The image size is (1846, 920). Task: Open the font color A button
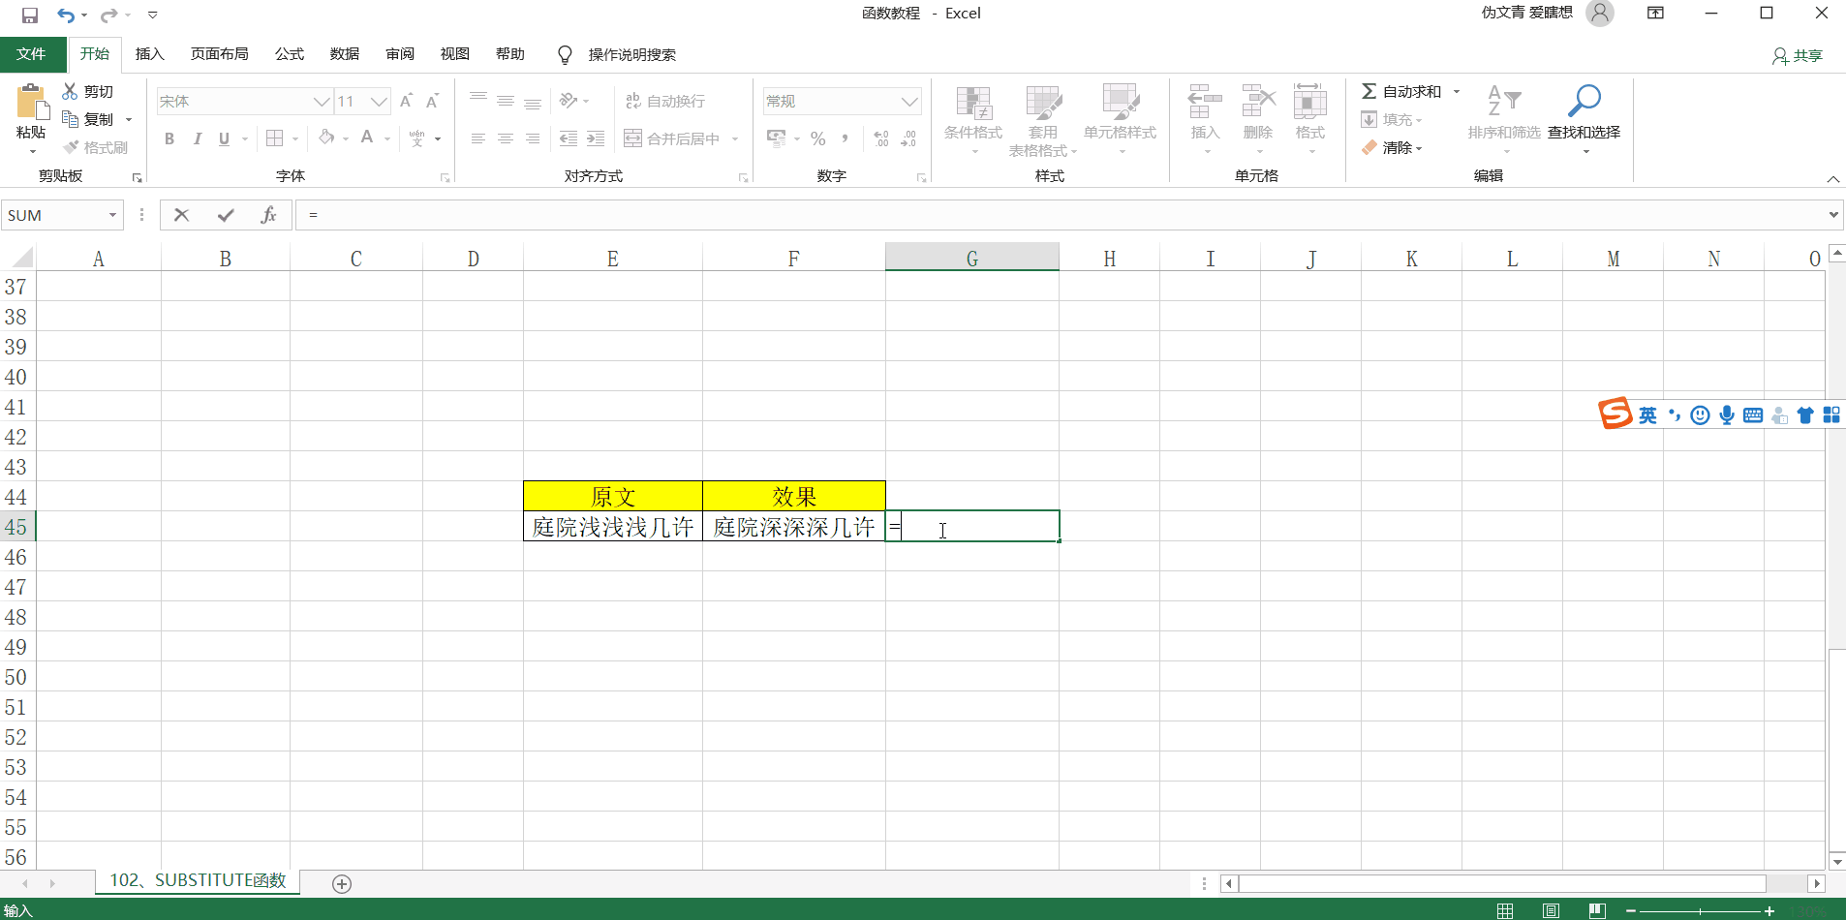367,138
